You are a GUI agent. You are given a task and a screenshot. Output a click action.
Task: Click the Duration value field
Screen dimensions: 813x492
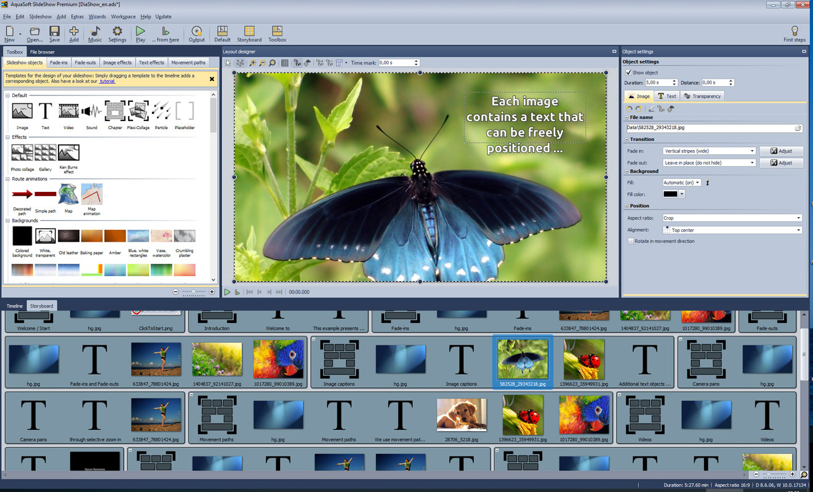point(657,82)
